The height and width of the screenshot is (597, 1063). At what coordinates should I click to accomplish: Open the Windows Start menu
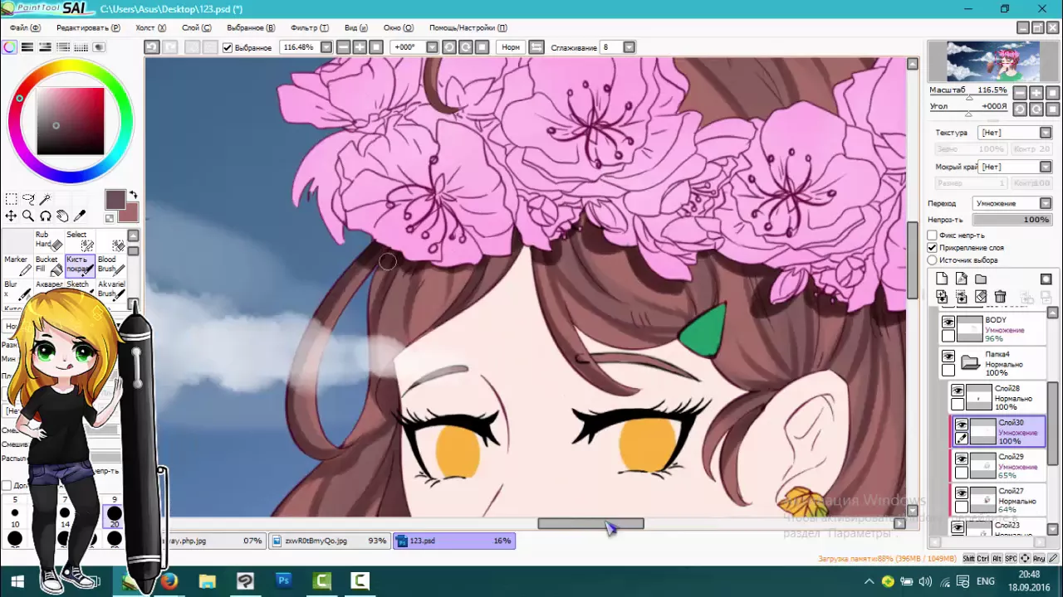pos(17,580)
